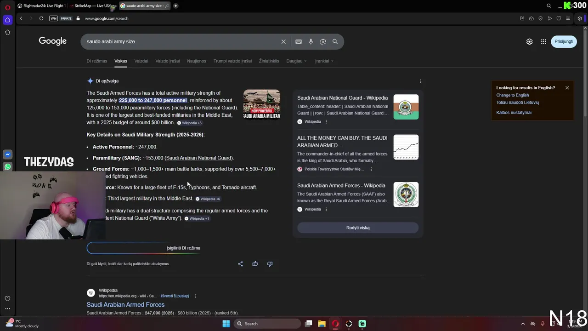Image resolution: width=588 pixels, height=331 pixels.
Task: Open the Wikipedia +6 source chip
Action: pyautogui.click(x=208, y=199)
